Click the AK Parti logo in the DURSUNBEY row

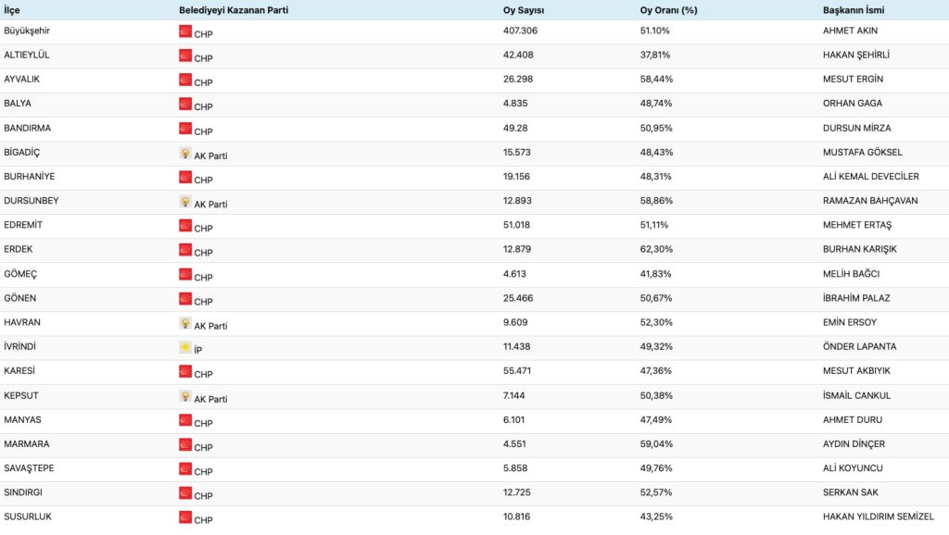pos(185,202)
